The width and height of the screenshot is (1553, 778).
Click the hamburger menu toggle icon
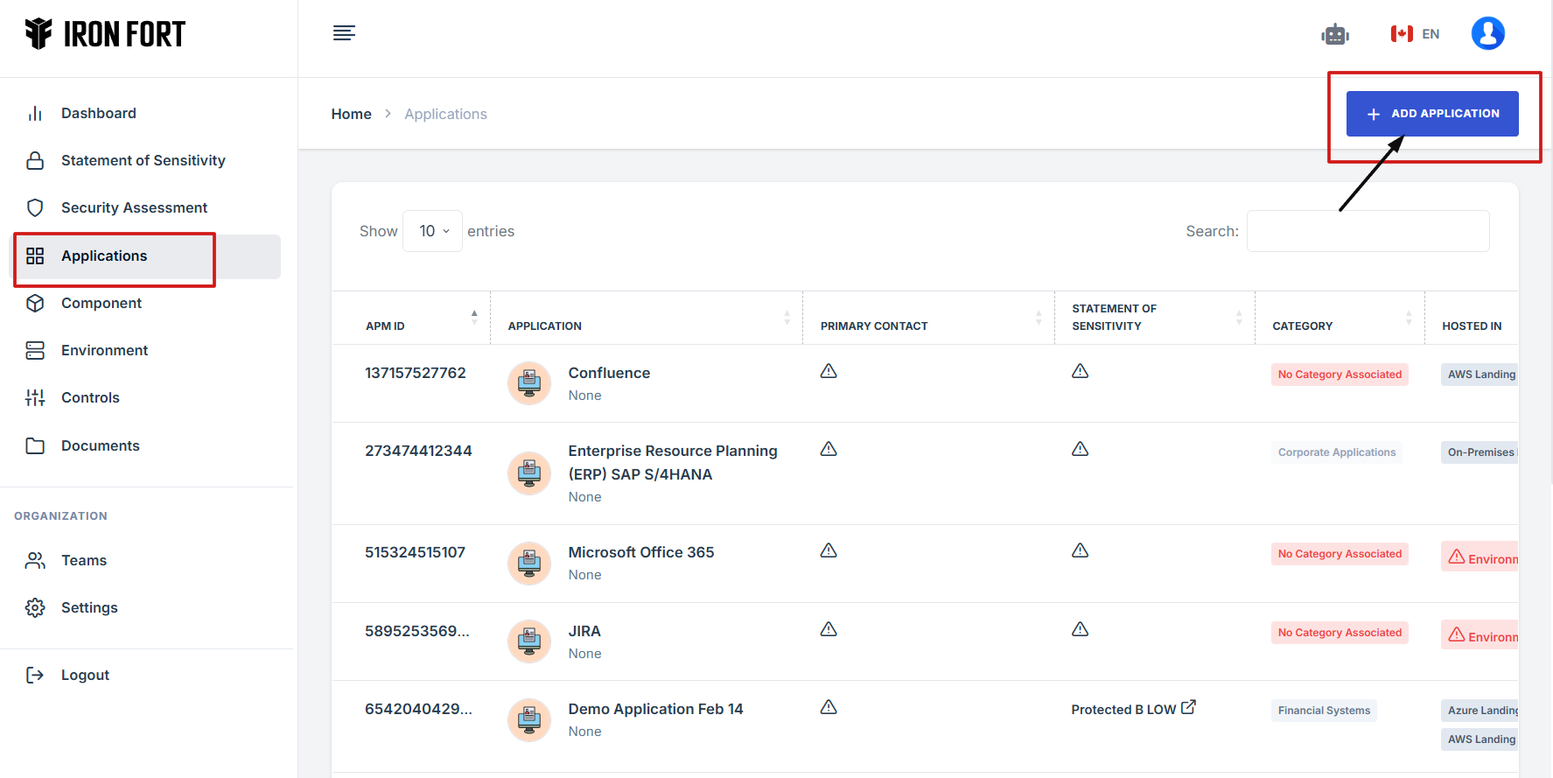pos(344,33)
